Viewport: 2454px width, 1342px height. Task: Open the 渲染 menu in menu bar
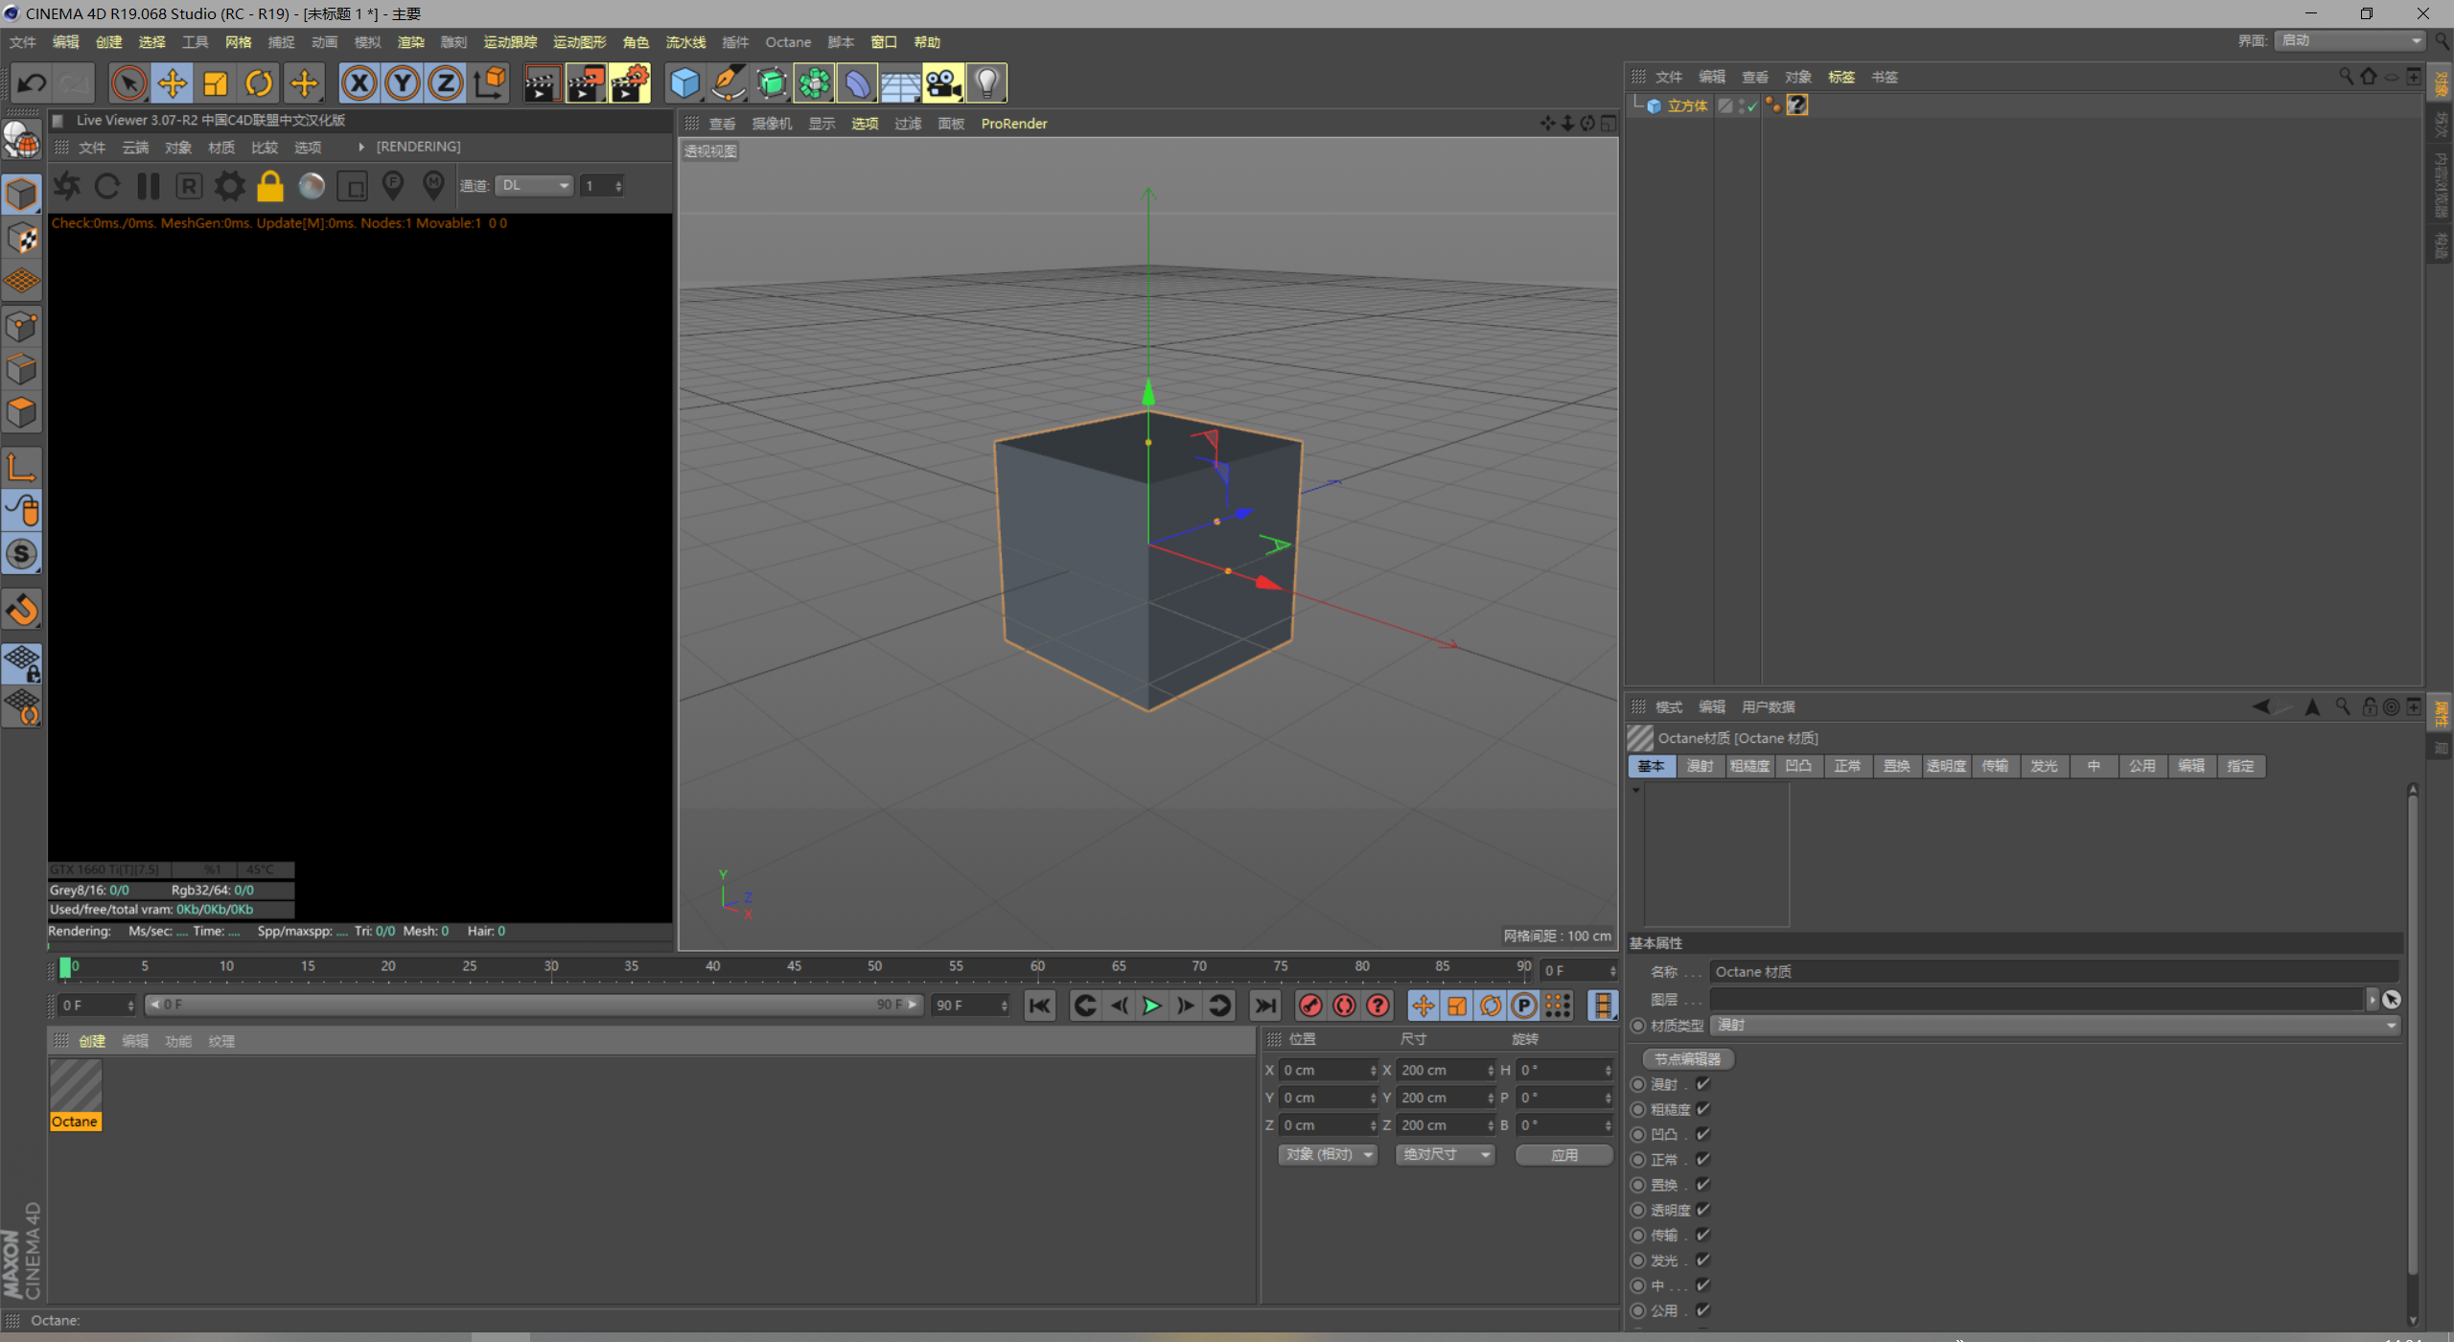[411, 42]
